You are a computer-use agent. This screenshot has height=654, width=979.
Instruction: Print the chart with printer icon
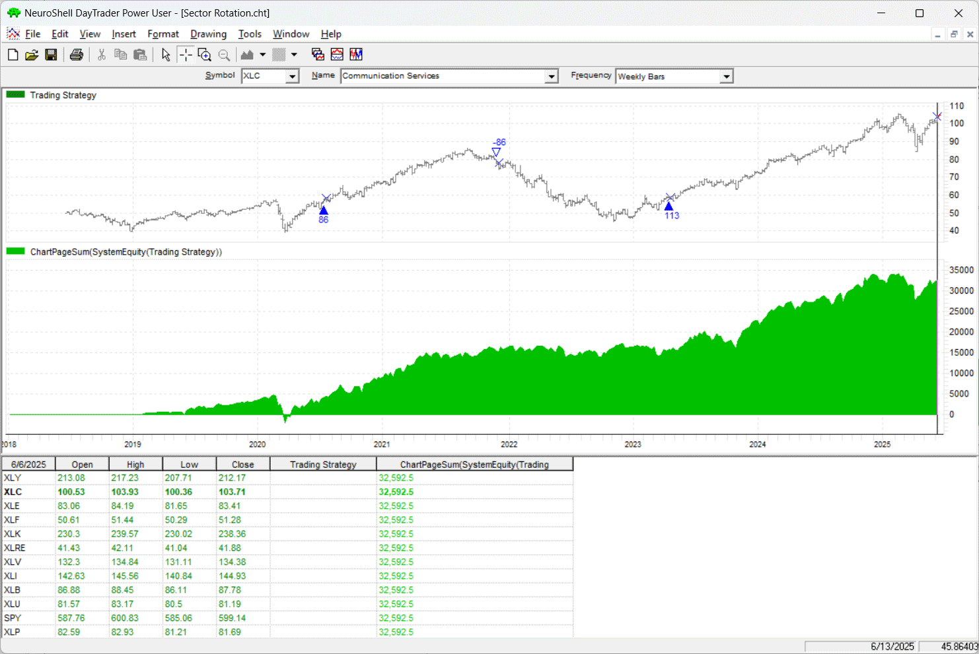point(77,55)
